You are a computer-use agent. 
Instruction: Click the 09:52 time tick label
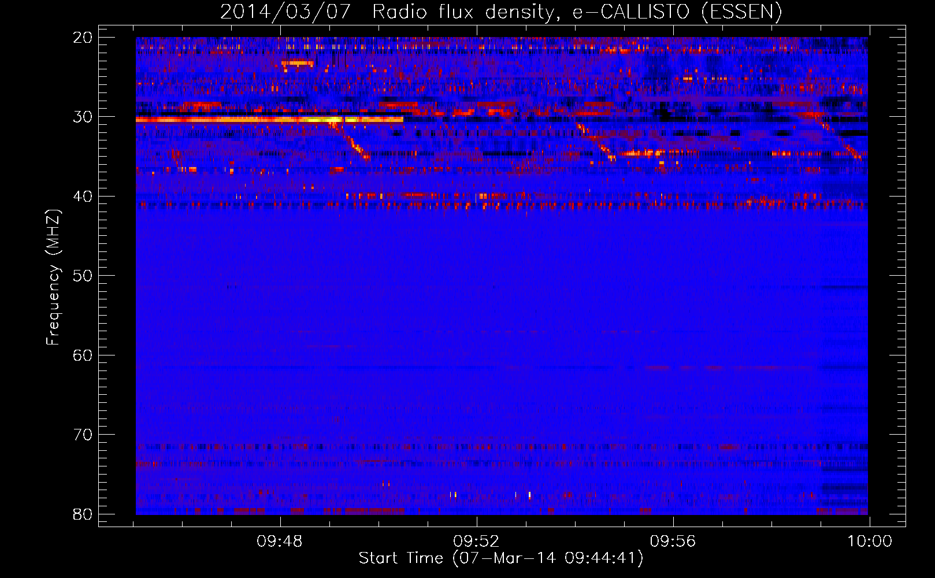coord(476,542)
